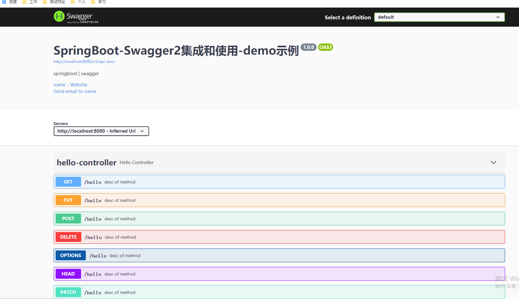Click '/hello' path in the OPTIONS row
Screen dimensions: 519x299
[98, 256]
